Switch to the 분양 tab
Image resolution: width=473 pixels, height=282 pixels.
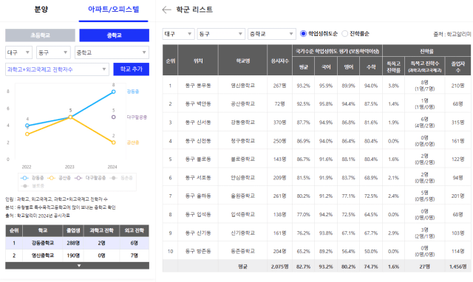41,10
